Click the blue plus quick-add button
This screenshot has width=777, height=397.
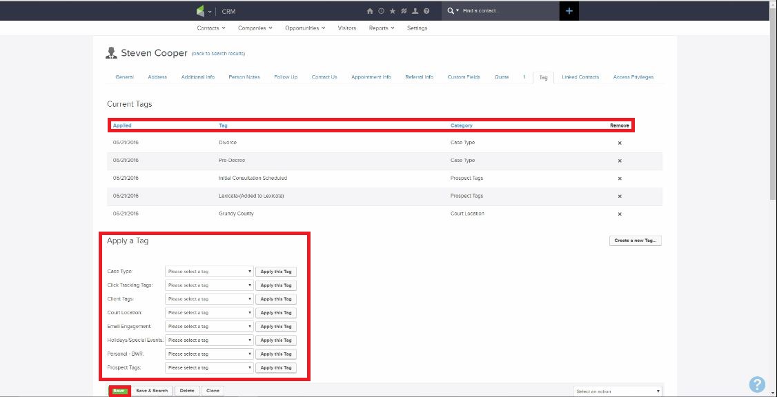coord(569,10)
